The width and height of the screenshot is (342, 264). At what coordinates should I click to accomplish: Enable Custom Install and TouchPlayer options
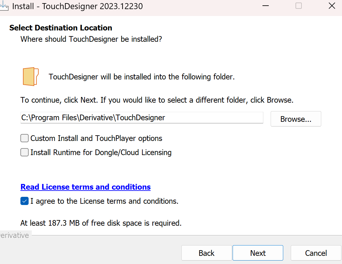pos(25,138)
